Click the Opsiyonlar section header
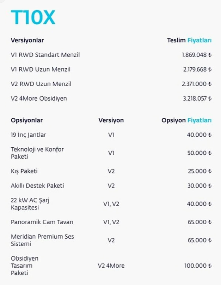Image resolution: width=221 pixels, height=285 pixels. click(x=27, y=120)
